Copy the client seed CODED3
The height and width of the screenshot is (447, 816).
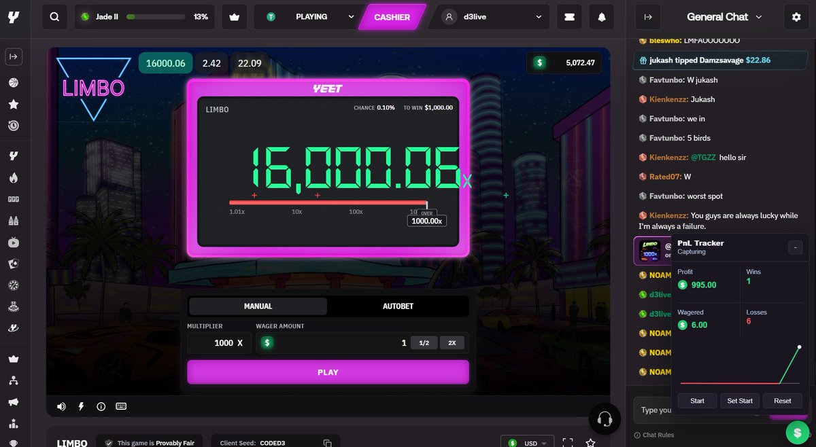tap(328, 443)
